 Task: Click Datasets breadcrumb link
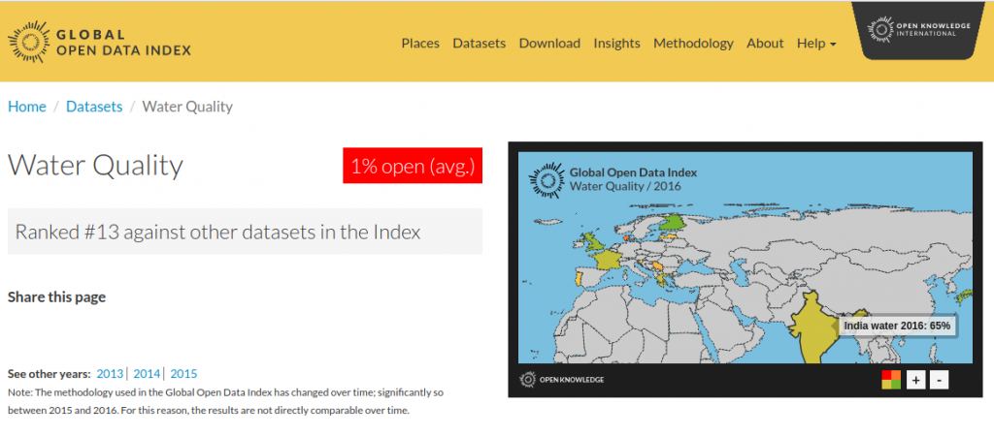point(94,107)
